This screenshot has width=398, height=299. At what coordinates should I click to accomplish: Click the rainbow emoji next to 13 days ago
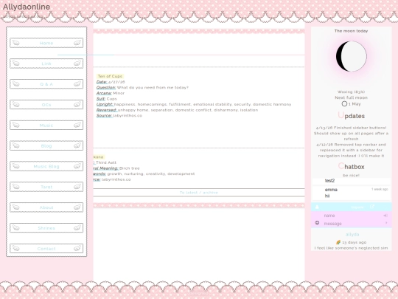click(338, 242)
